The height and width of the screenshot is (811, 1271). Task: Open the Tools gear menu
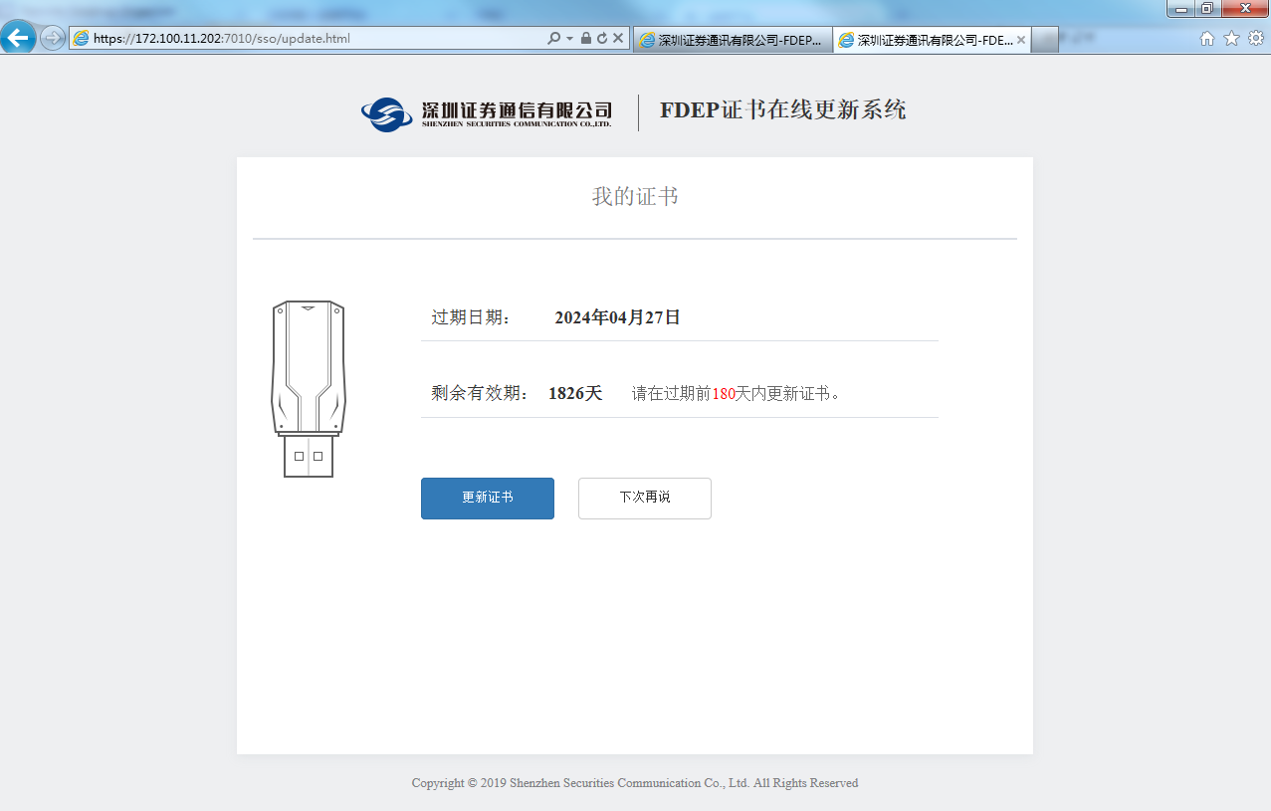[x=1256, y=39]
